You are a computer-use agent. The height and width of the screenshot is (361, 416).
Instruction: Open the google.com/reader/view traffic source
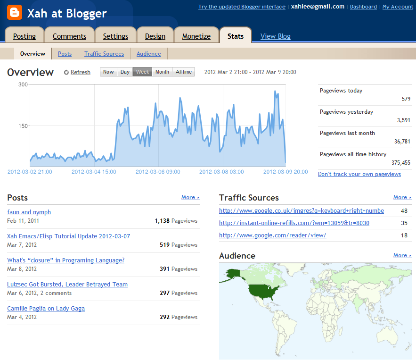coord(273,235)
